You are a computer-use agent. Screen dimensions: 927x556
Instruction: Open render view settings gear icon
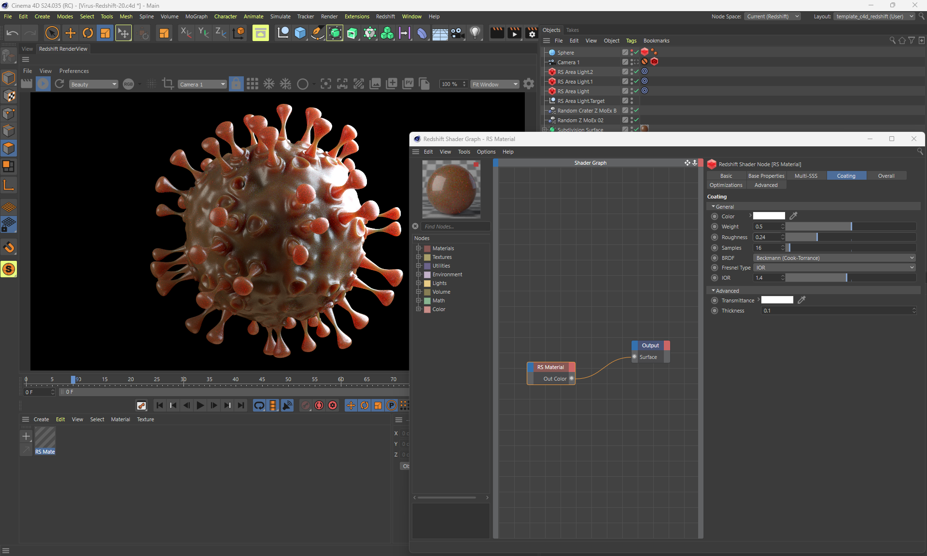click(529, 84)
